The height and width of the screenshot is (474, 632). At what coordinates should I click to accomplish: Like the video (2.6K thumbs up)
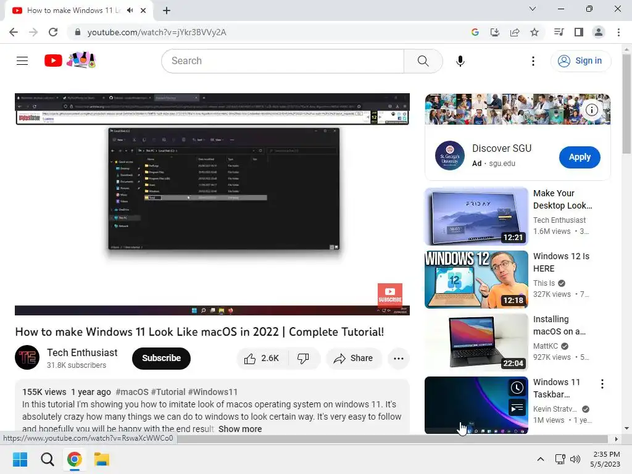point(262,359)
